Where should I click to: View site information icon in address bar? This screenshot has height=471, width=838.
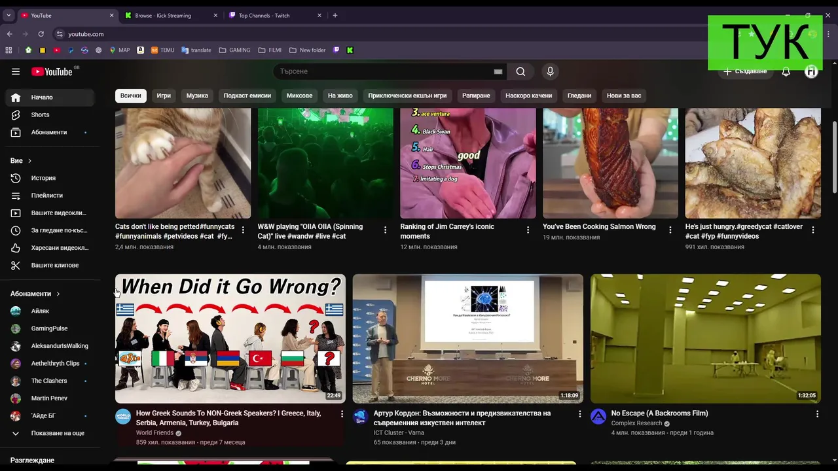tap(60, 34)
